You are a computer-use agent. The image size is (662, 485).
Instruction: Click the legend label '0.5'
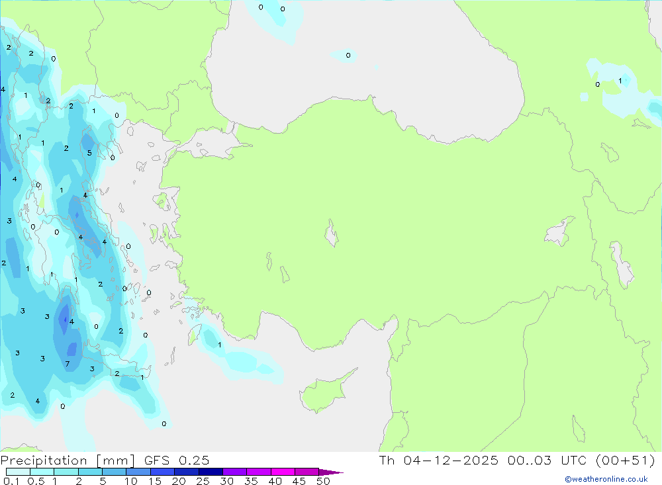click(x=36, y=481)
